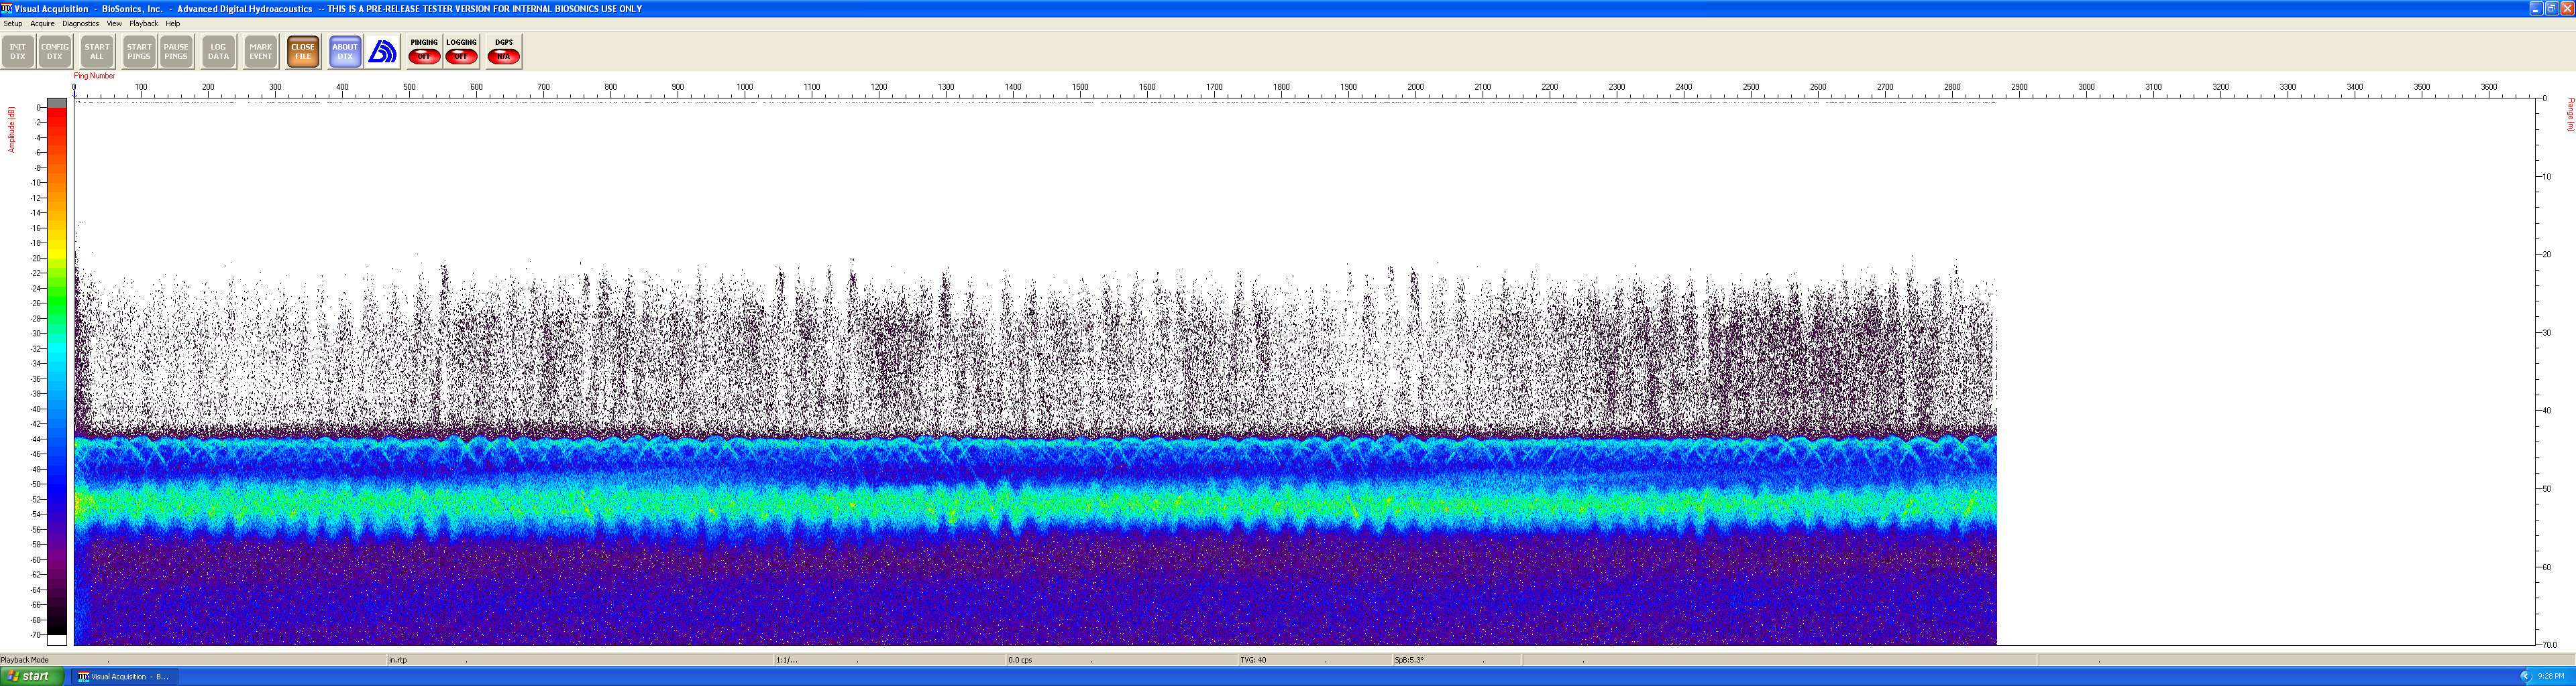Click the START ALL toolbar button
Viewport: 2576px width, 686px height.
click(97, 52)
